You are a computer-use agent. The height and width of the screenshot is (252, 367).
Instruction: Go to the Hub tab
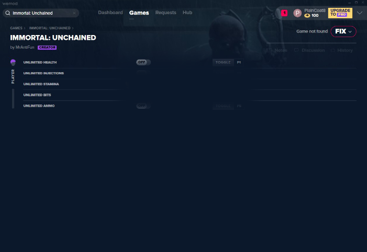[187, 13]
